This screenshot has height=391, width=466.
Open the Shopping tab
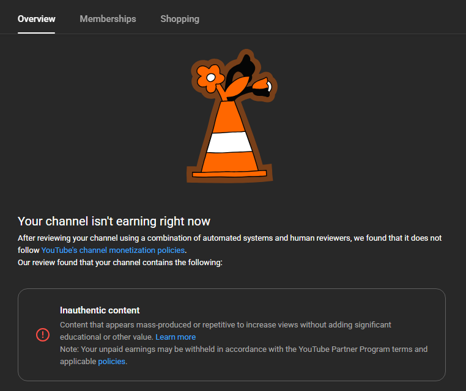[180, 19]
